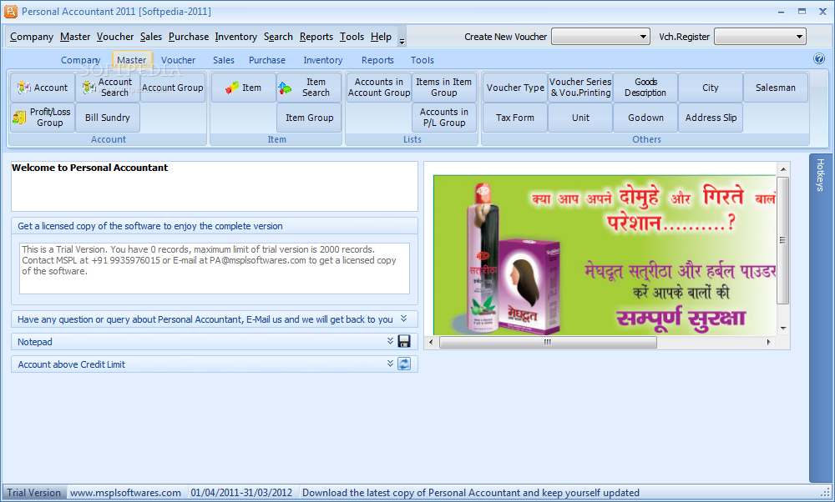Viewport: 835px width, 502px height.
Task: Open the Purchase menu in menu bar
Action: pyautogui.click(x=189, y=37)
